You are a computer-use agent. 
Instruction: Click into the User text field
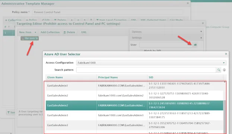pos(165,45)
